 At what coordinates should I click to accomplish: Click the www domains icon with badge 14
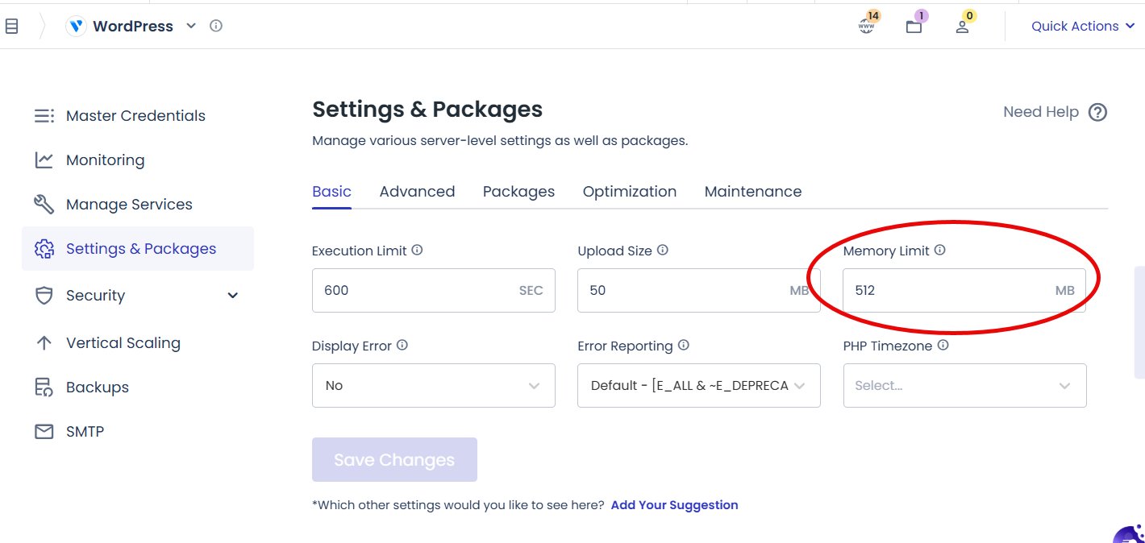tap(866, 26)
